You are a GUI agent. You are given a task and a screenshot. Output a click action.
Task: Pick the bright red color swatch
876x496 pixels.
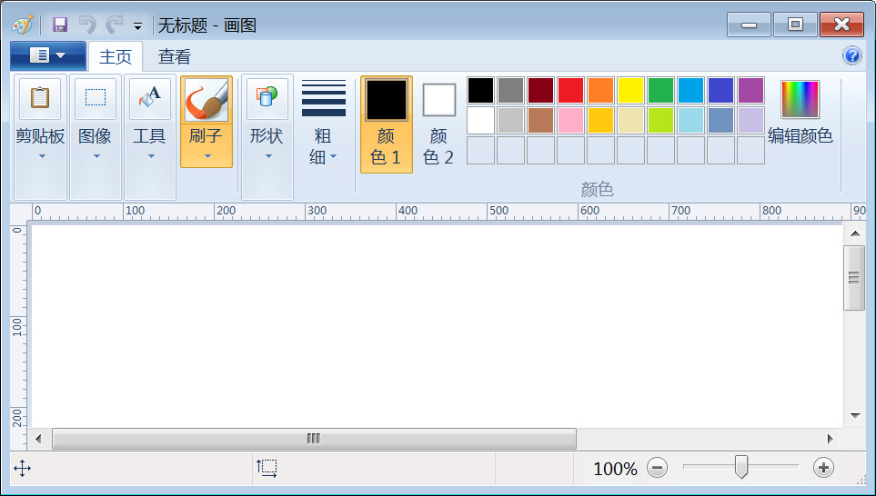click(570, 90)
